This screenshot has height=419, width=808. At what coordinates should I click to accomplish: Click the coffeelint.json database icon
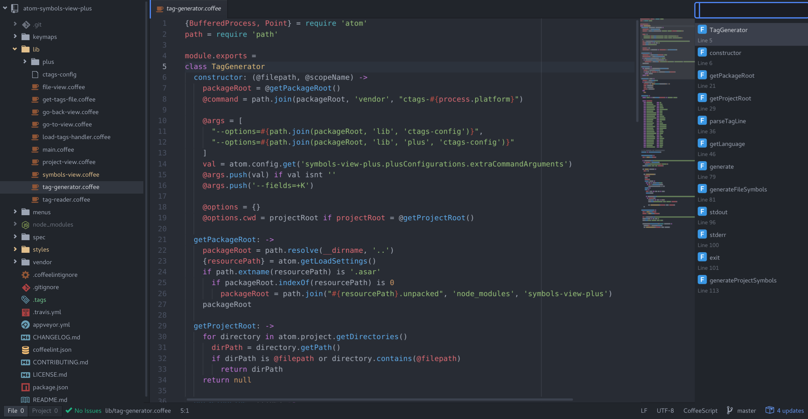(25, 349)
